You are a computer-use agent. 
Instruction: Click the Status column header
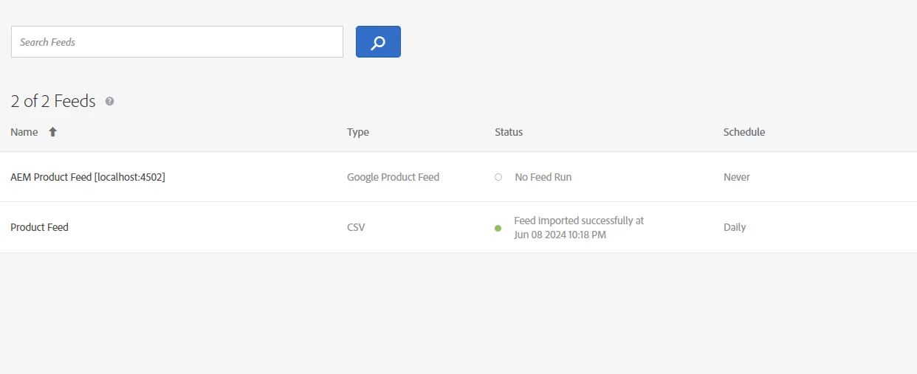click(509, 132)
